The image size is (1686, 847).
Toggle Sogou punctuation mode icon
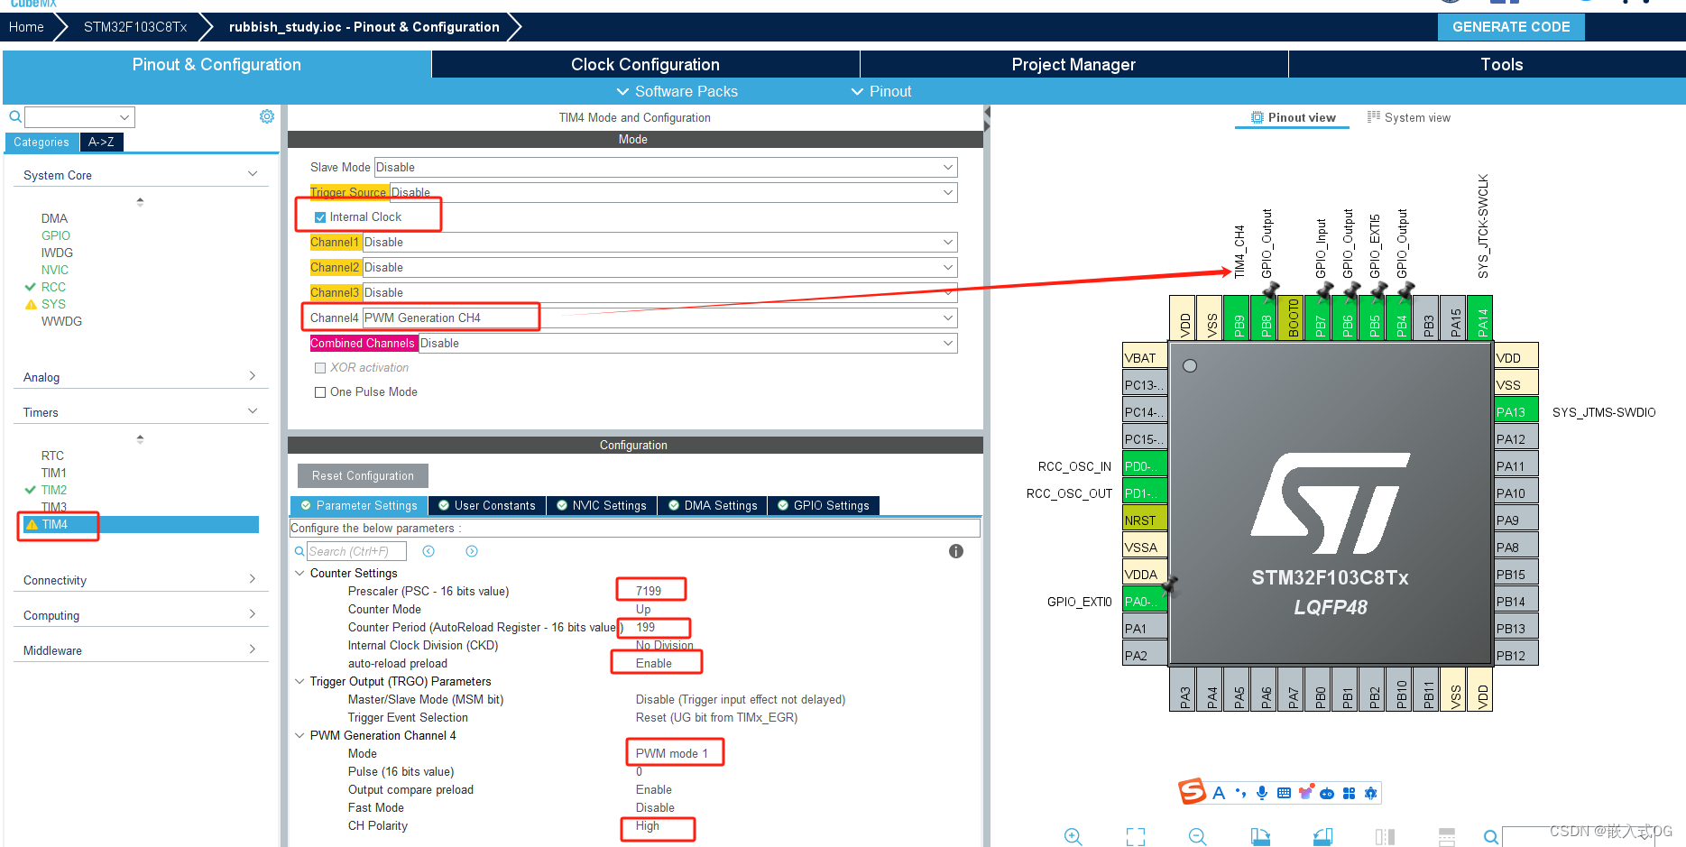tap(1240, 793)
